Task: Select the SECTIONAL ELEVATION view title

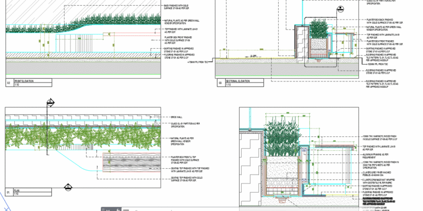Action: (x=237, y=81)
